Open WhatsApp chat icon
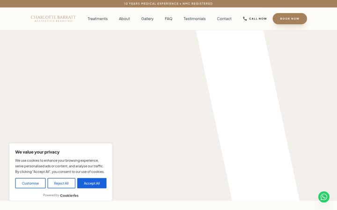The image size is (337, 210). click(324, 197)
